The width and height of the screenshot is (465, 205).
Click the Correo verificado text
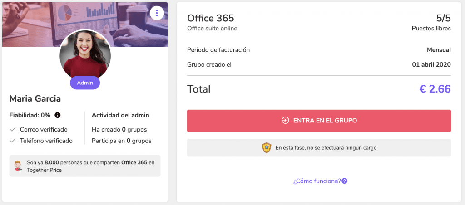(44, 129)
